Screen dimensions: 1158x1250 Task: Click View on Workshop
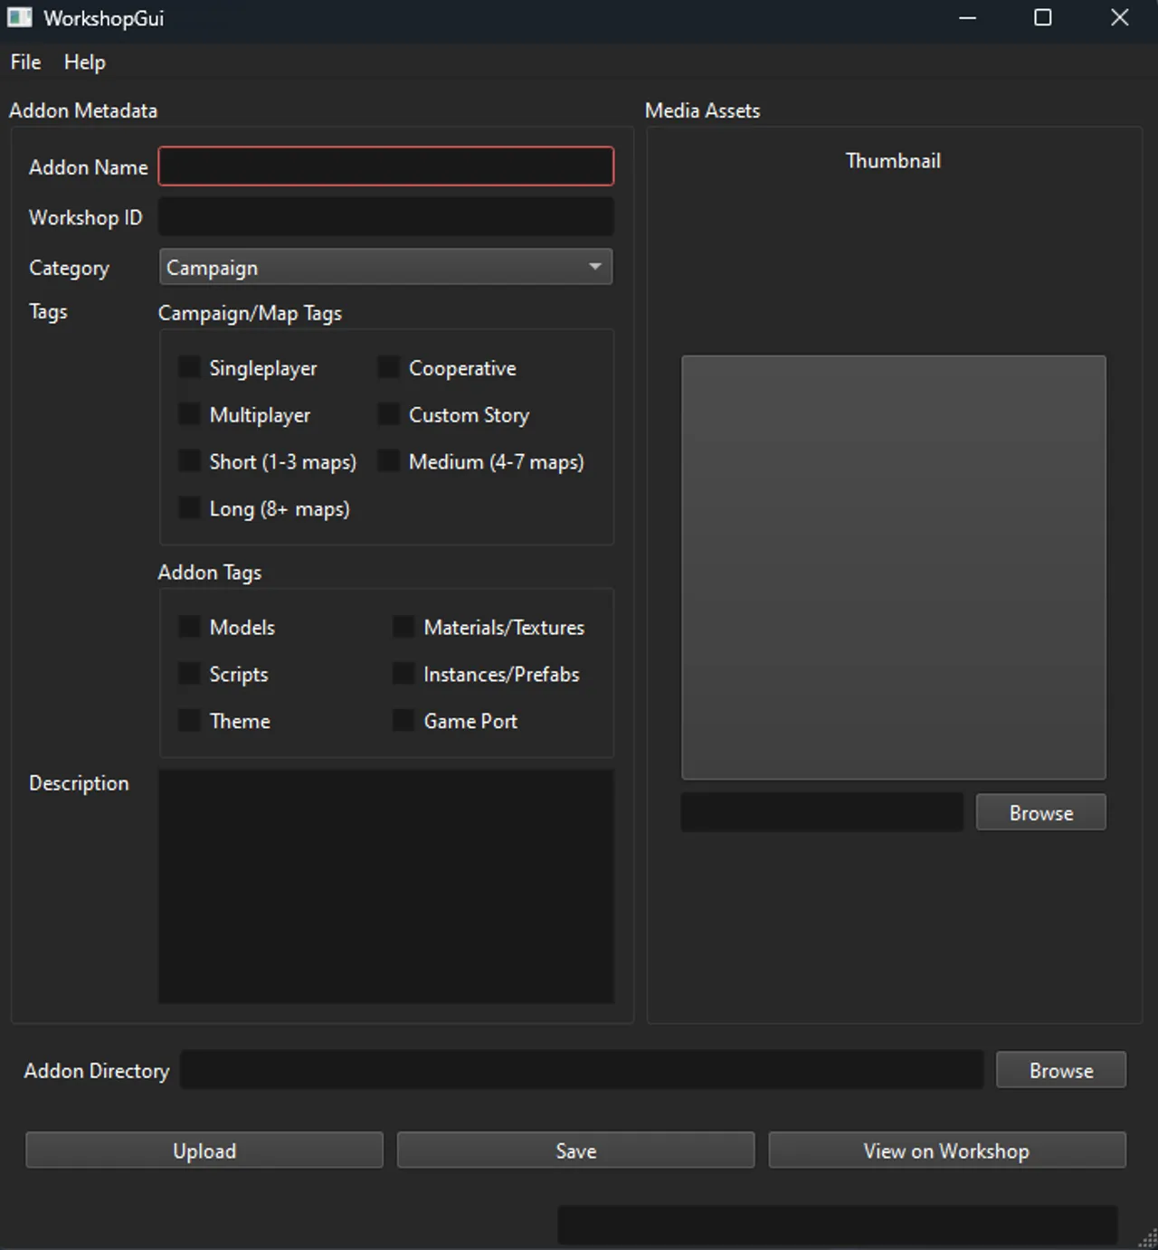[x=946, y=1150]
